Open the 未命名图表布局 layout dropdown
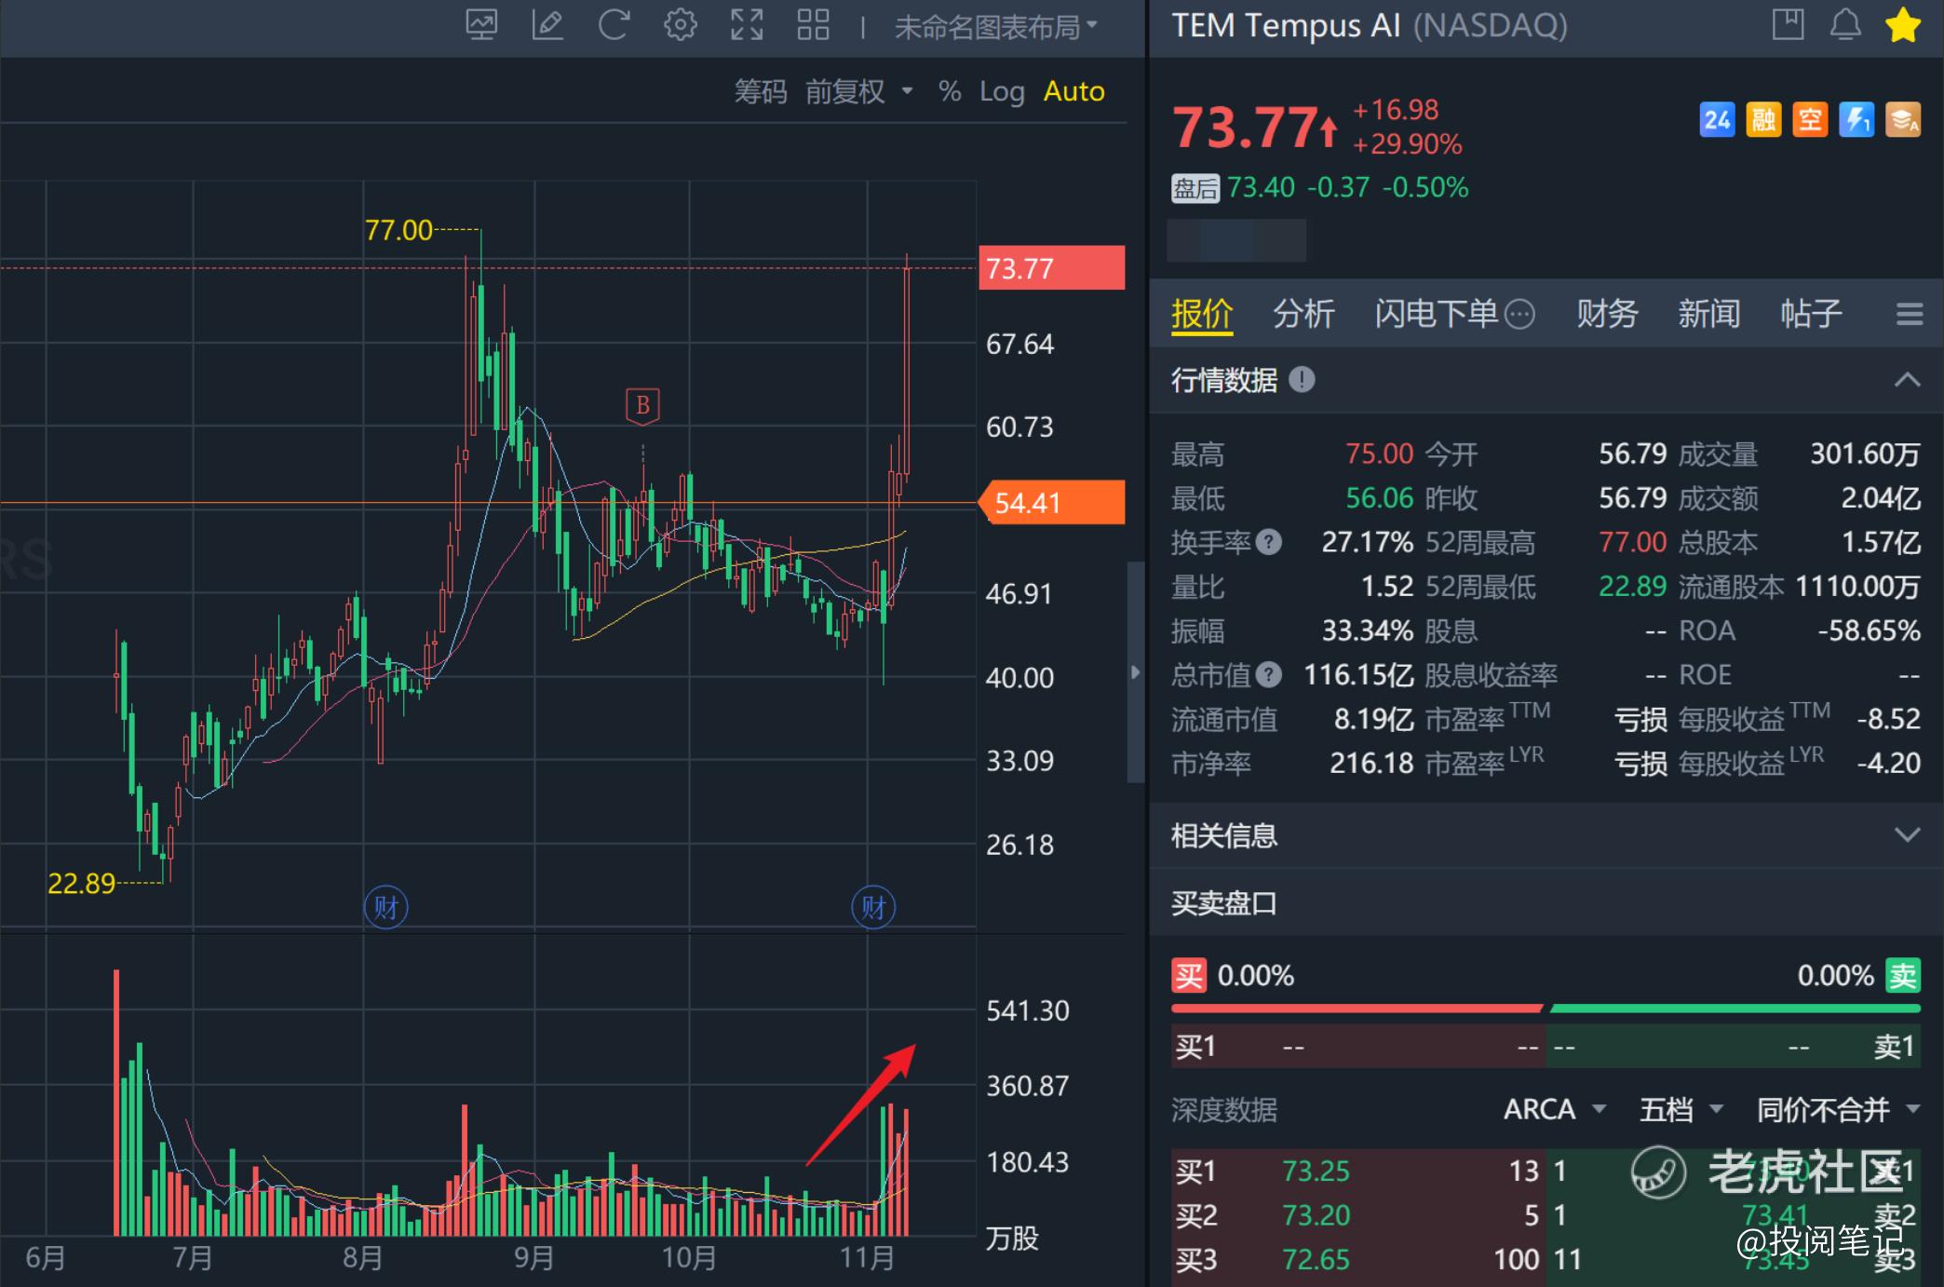 coord(995,27)
